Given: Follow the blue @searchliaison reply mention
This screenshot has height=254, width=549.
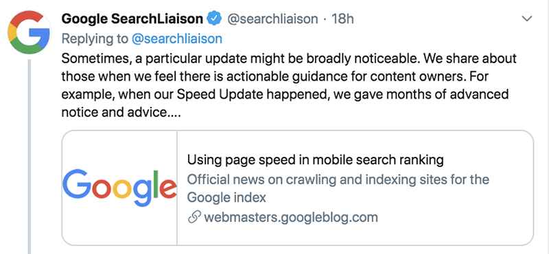Looking at the screenshot, I should [x=177, y=39].
